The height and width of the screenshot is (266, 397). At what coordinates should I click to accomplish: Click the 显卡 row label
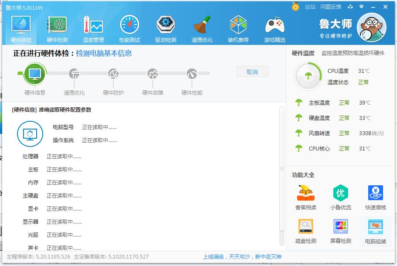tap(33, 209)
